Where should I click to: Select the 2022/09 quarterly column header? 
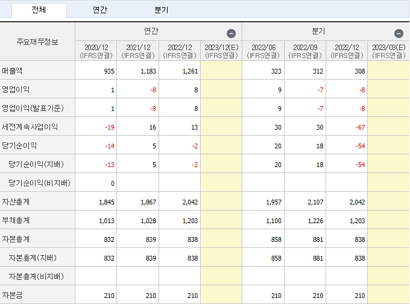point(305,51)
